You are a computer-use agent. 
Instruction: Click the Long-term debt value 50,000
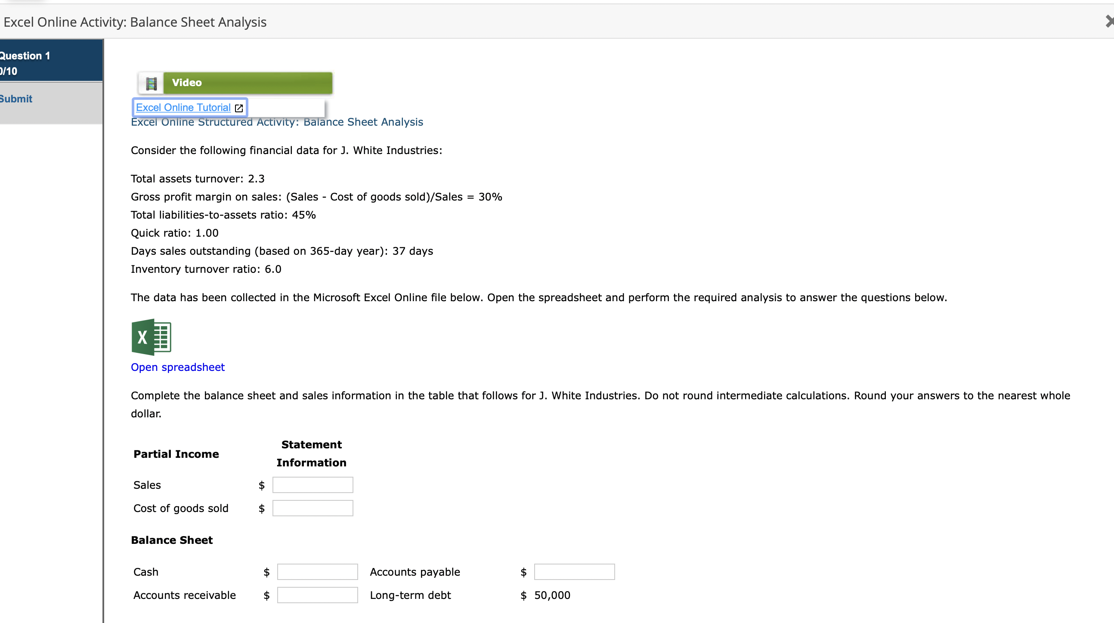click(552, 595)
